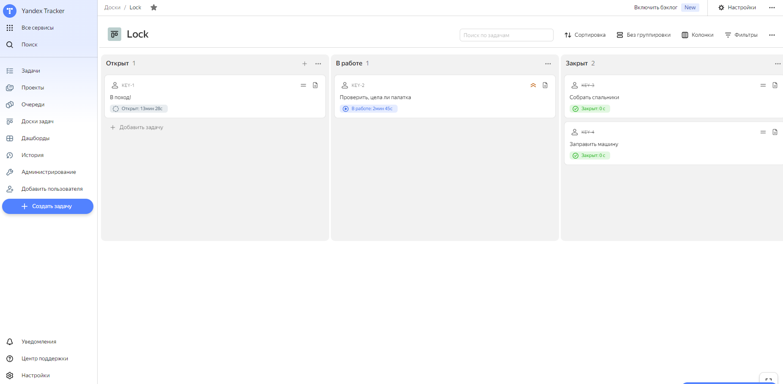
Task: Open Центр поддержки help icon
Action: [x=10, y=359]
